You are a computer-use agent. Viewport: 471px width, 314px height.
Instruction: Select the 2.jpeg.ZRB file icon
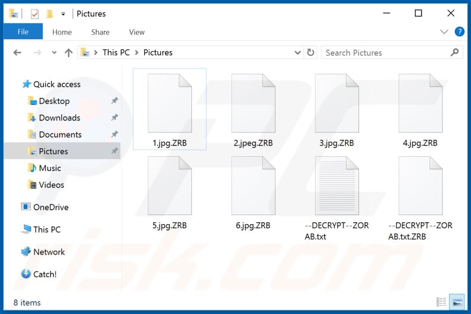point(253,103)
